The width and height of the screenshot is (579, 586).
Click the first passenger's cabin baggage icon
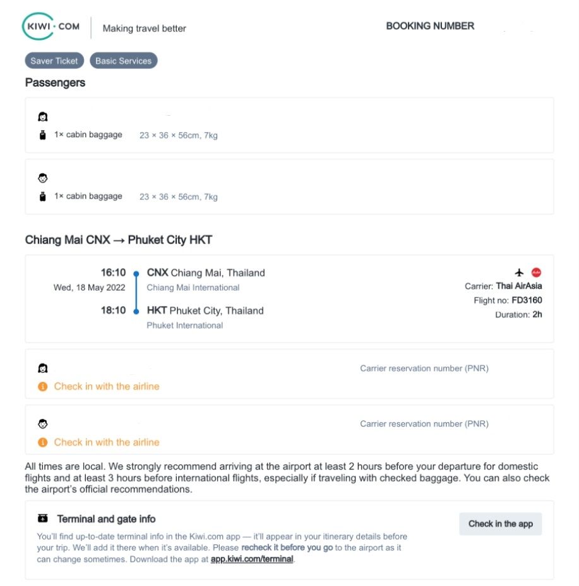(x=43, y=135)
